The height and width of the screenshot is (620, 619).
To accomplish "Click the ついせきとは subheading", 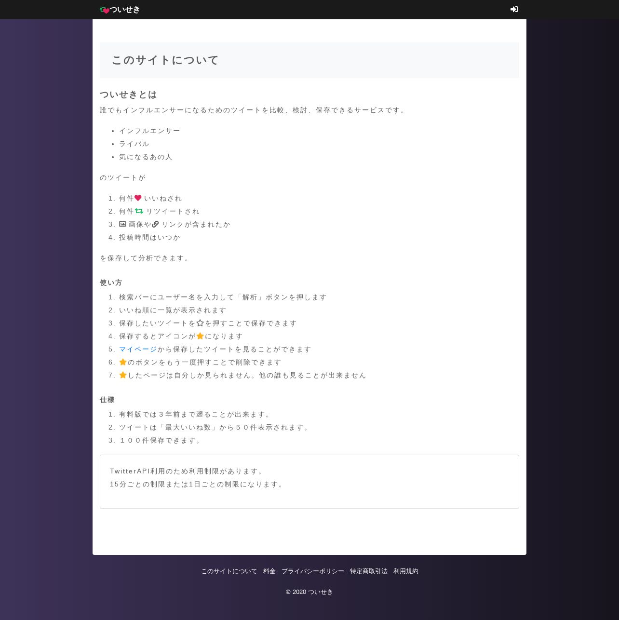I will (x=129, y=94).
